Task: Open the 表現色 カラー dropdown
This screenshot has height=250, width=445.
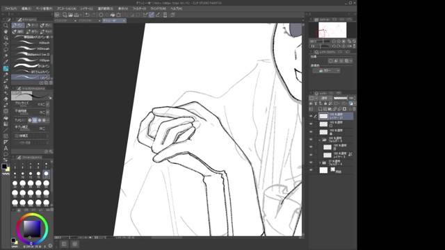Action: [x=326, y=71]
